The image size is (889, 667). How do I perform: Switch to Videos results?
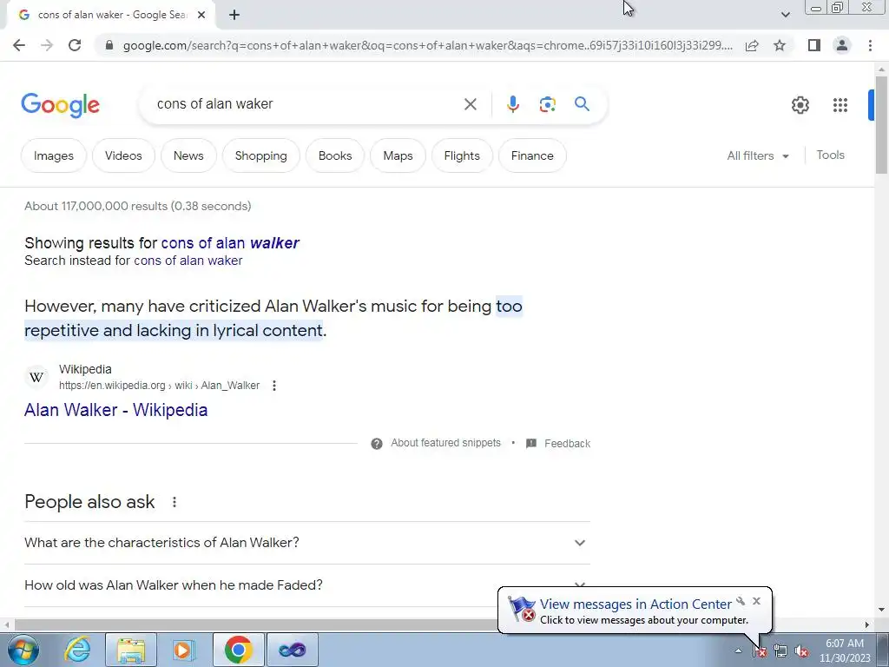pos(123,155)
